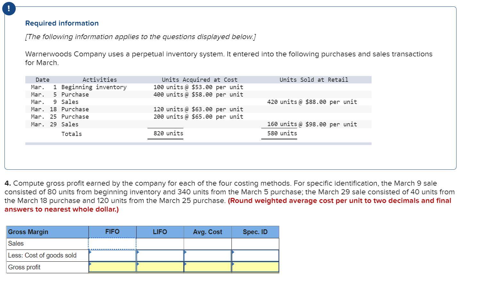
Task: Click the 'Spec. ID' column header
Action: click(255, 232)
